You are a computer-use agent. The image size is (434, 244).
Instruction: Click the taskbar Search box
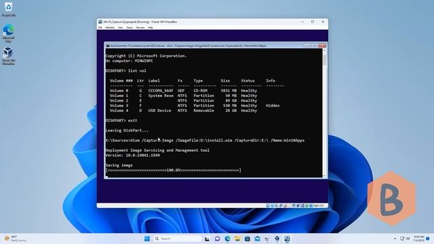(x=177, y=239)
